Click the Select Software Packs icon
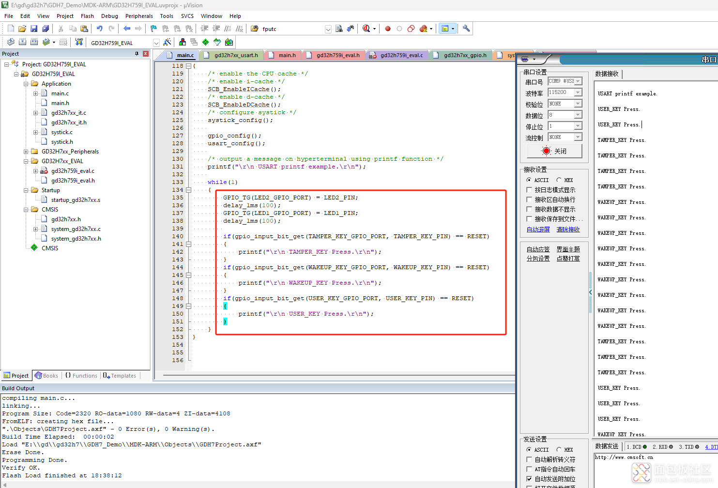This screenshot has height=488, width=718. [217, 42]
